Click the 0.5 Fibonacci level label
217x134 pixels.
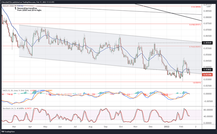click(196, 7)
